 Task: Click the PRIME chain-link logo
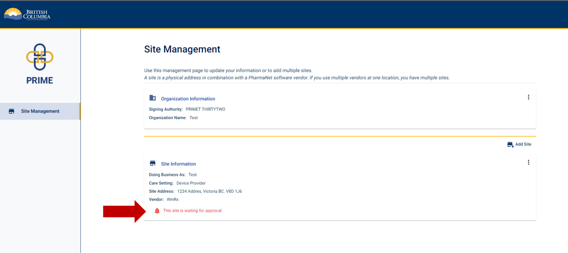click(40, 56)
